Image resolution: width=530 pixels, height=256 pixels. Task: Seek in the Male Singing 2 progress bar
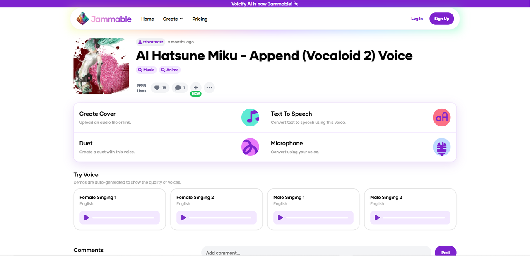pos(414,217)
